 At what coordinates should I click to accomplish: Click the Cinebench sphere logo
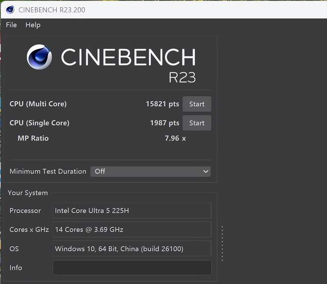(39, 57)
